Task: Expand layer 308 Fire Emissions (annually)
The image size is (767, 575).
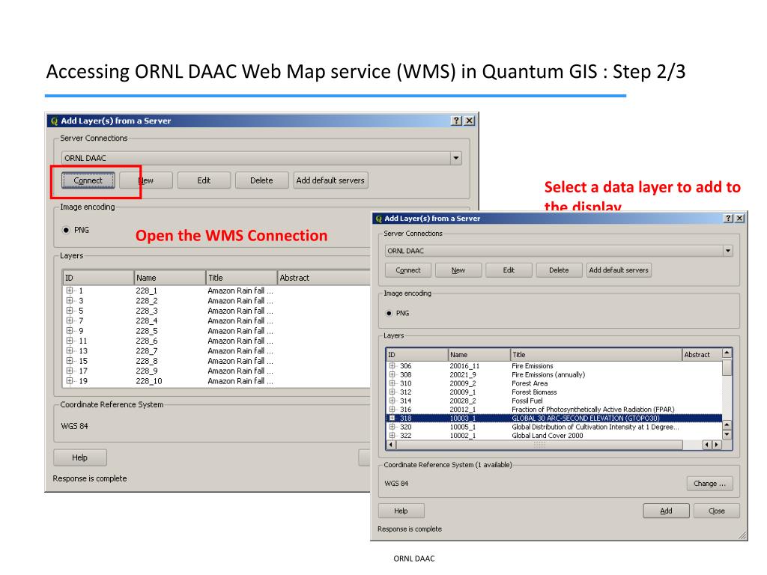Action: click(392, 374)
